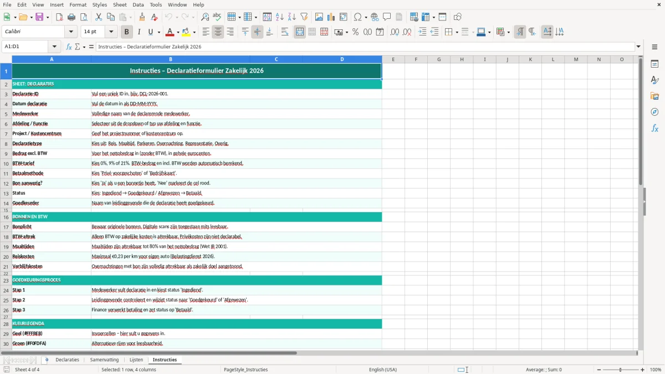Image resolution: width=665 pixels, height=374 pixels.
Task: Insert a comment
Action: click(387, 17)
